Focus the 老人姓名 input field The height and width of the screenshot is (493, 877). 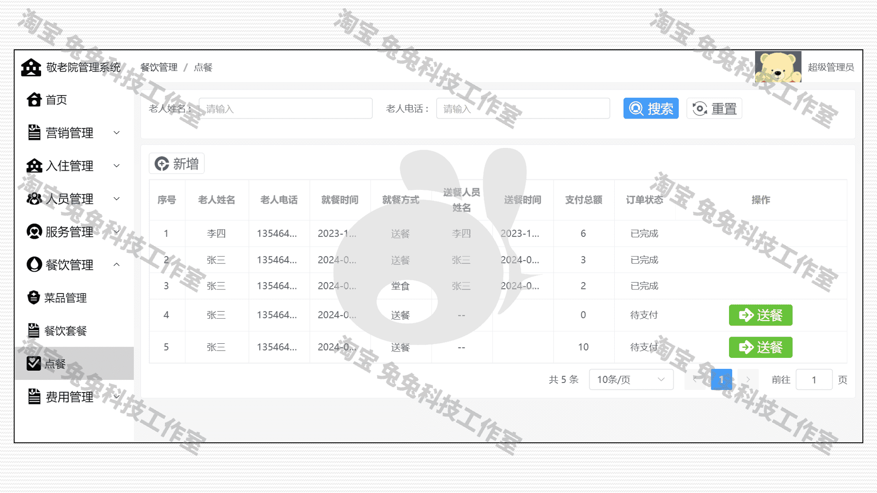pos(285,109)
